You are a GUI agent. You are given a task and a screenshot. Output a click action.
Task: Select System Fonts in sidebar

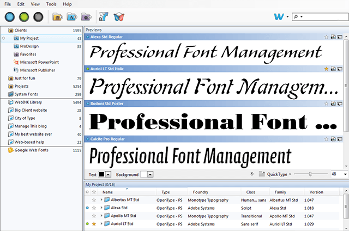(41, 94)
